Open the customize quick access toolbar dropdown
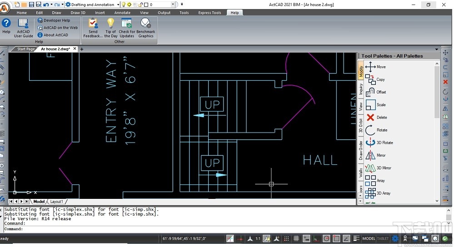The image size is (454, 247). point(182,5)
